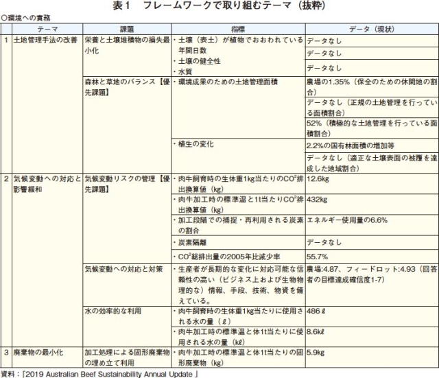Click indicator '土壌の健全性'
Image resolution: width=439 pixels, height=378 pixels.
(200, 61)
